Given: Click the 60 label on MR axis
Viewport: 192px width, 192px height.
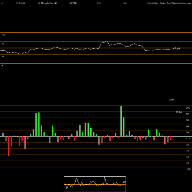Looking at the screenshot, I should 187,120.
